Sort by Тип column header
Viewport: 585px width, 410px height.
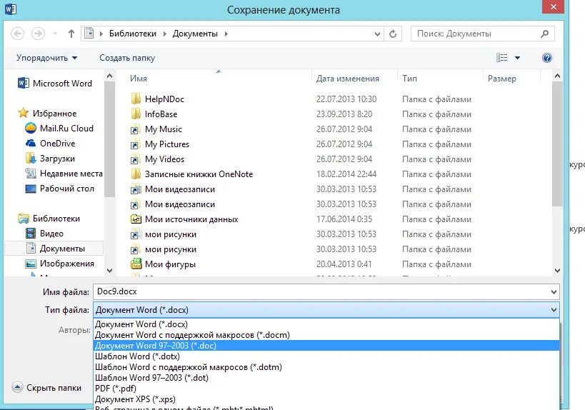[x=409, y=79]
